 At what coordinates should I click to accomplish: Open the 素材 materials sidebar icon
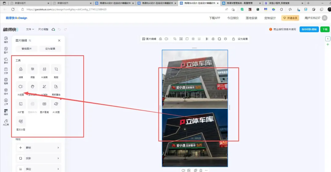click(x=6, y=60)
